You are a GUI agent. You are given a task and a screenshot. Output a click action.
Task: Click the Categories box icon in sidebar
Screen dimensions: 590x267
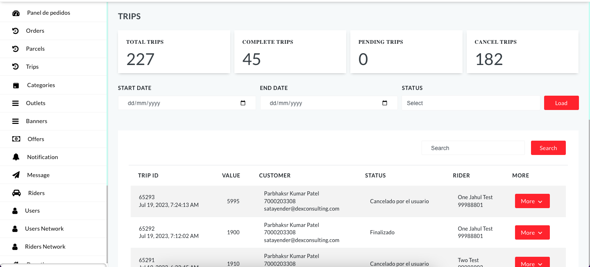(x=16, y=85)
